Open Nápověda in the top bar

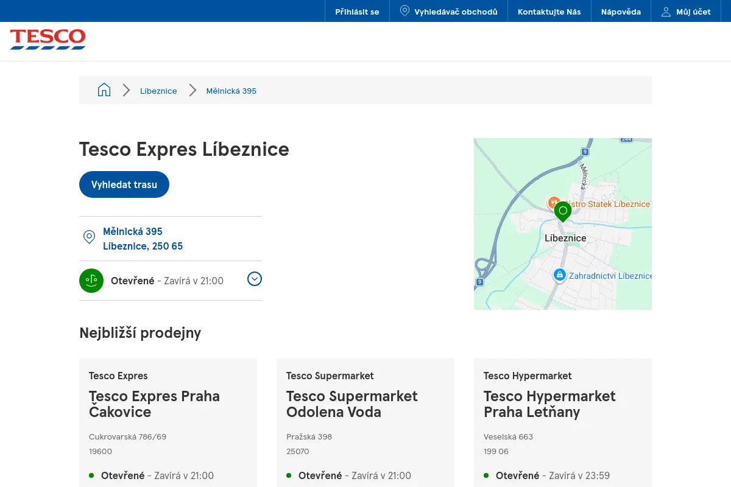pyautogui.click(x=621, y=12)
